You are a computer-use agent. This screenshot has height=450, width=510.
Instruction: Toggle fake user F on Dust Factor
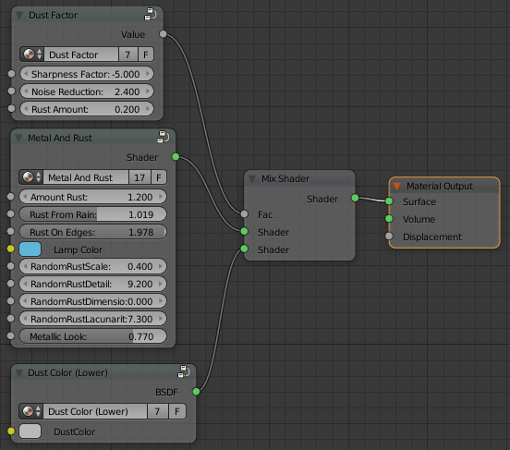[145, 55]
